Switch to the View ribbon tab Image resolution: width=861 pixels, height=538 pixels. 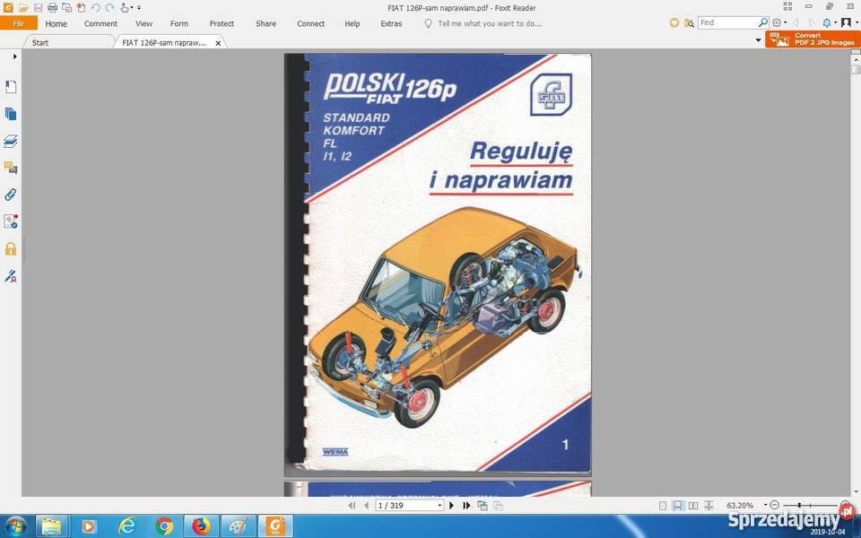[143, 23]
